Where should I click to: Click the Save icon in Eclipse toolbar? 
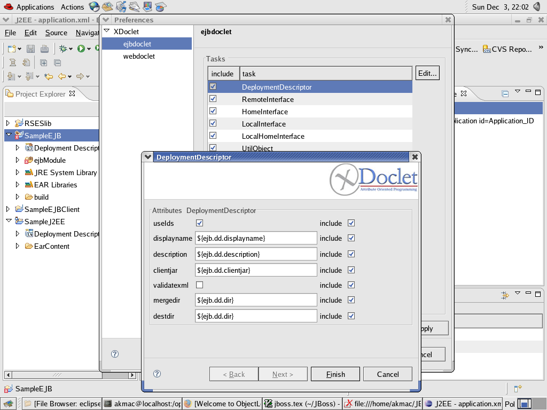30,49
